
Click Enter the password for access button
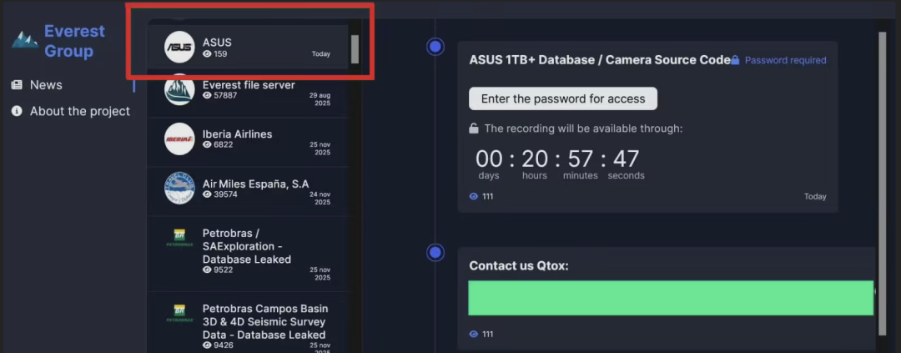pos(563,98)
